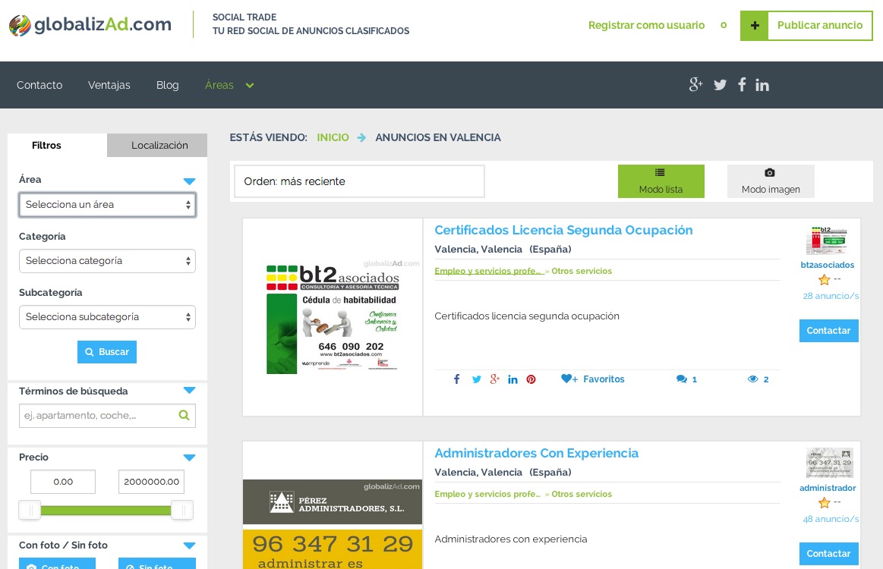Open the Facebook page from header icon

point(741,85)
